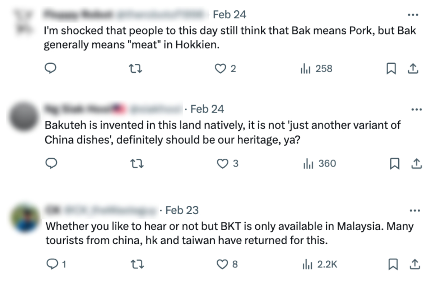Reply to the BKT Malaysia tweet
The width and height of the screenshot is (431, 293).
tap(53, 264)
